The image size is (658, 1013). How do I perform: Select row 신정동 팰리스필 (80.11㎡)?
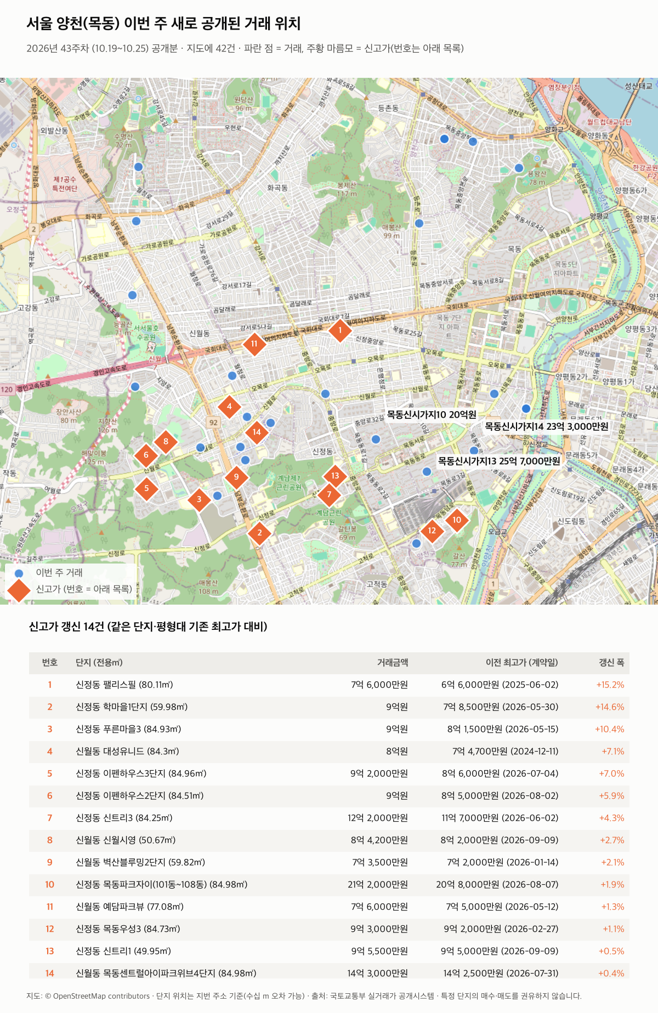point(329,685)
